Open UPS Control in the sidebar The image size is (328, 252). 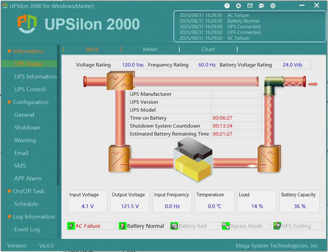coord(30,89)
